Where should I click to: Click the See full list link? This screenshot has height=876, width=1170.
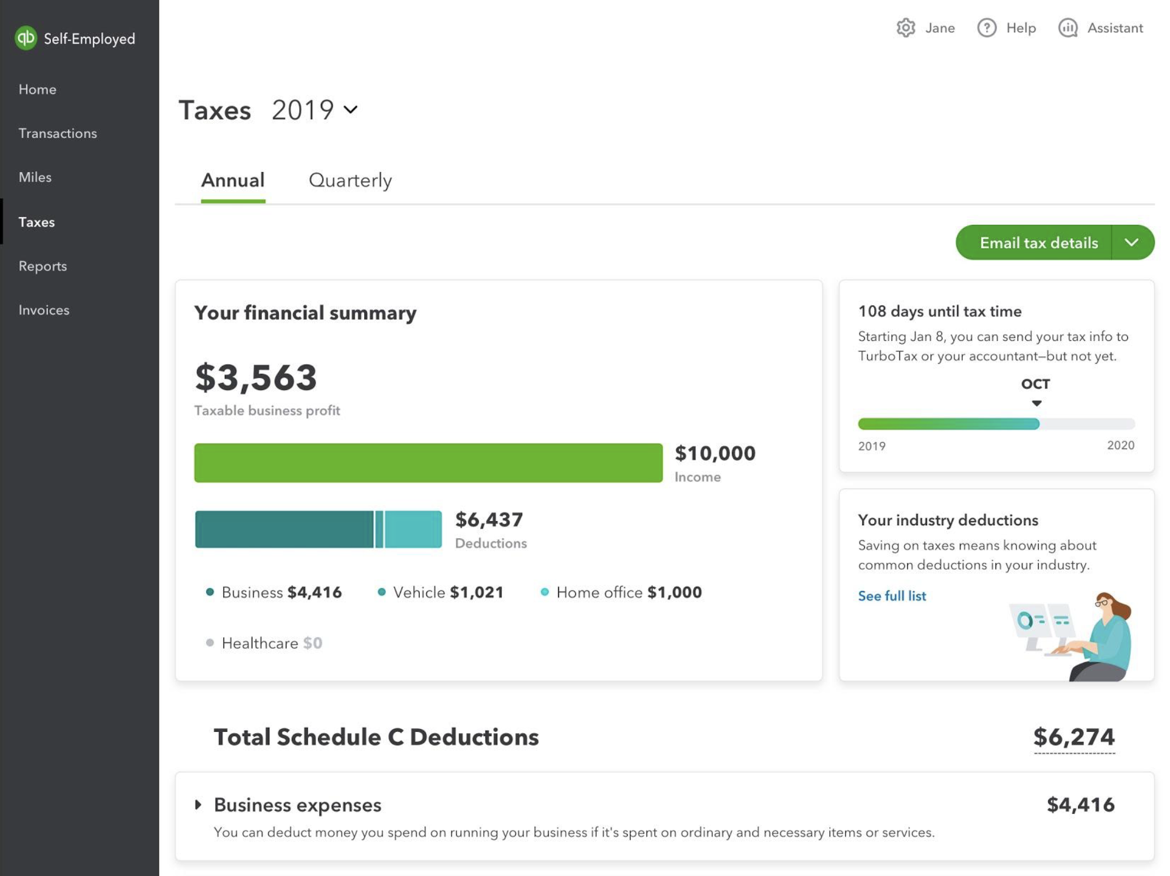coord(892,596)
